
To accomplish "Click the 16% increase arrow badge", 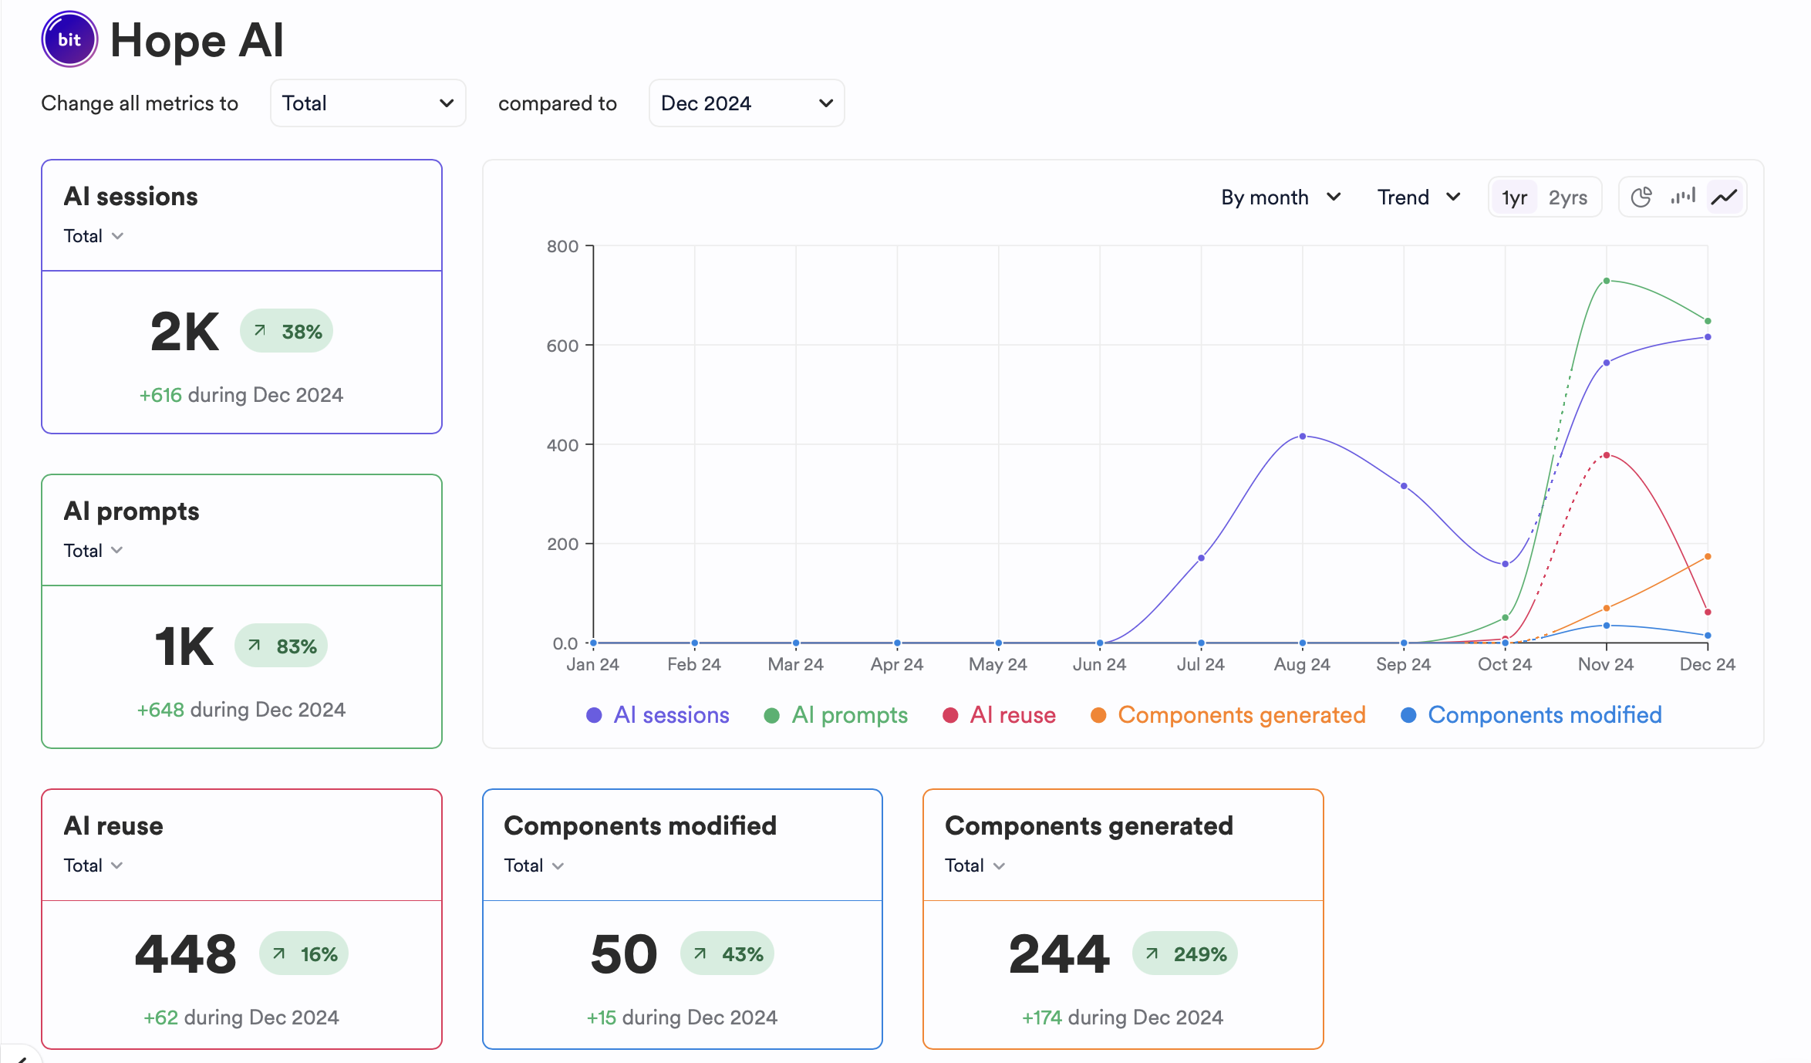I will tap(304, 954).
